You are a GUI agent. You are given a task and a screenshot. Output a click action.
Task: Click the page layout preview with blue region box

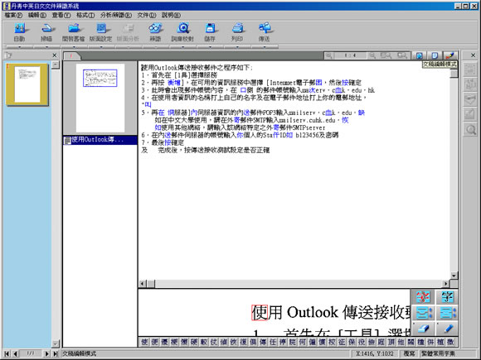point(100,98)
